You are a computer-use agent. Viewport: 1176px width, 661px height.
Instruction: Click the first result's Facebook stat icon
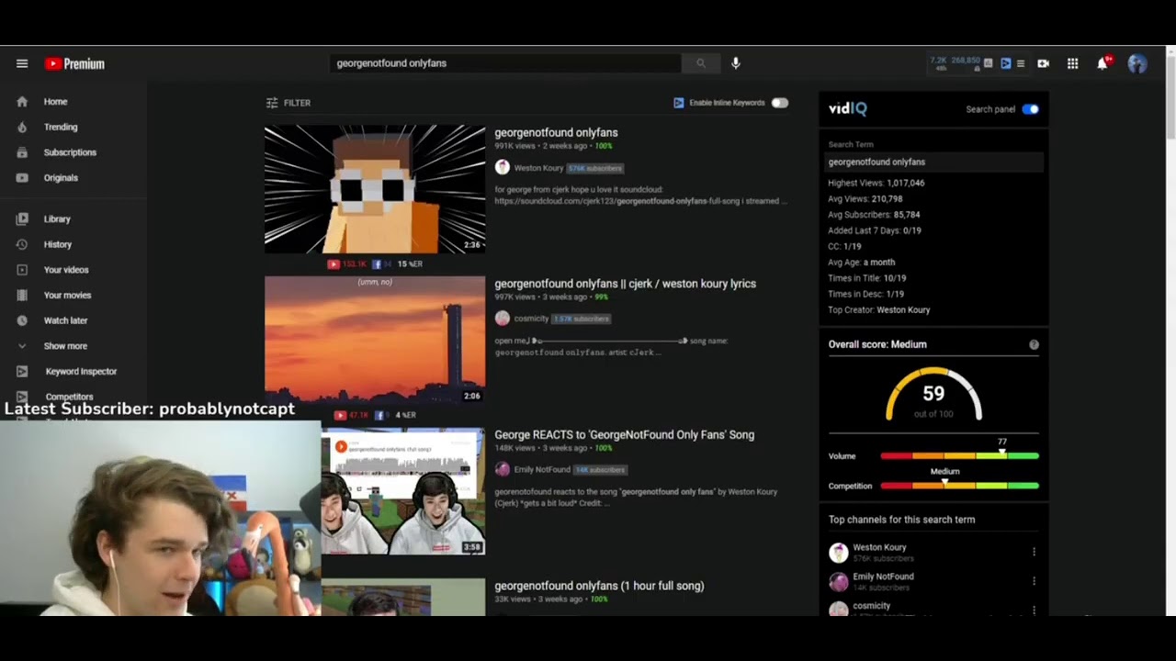coord(376,263)
